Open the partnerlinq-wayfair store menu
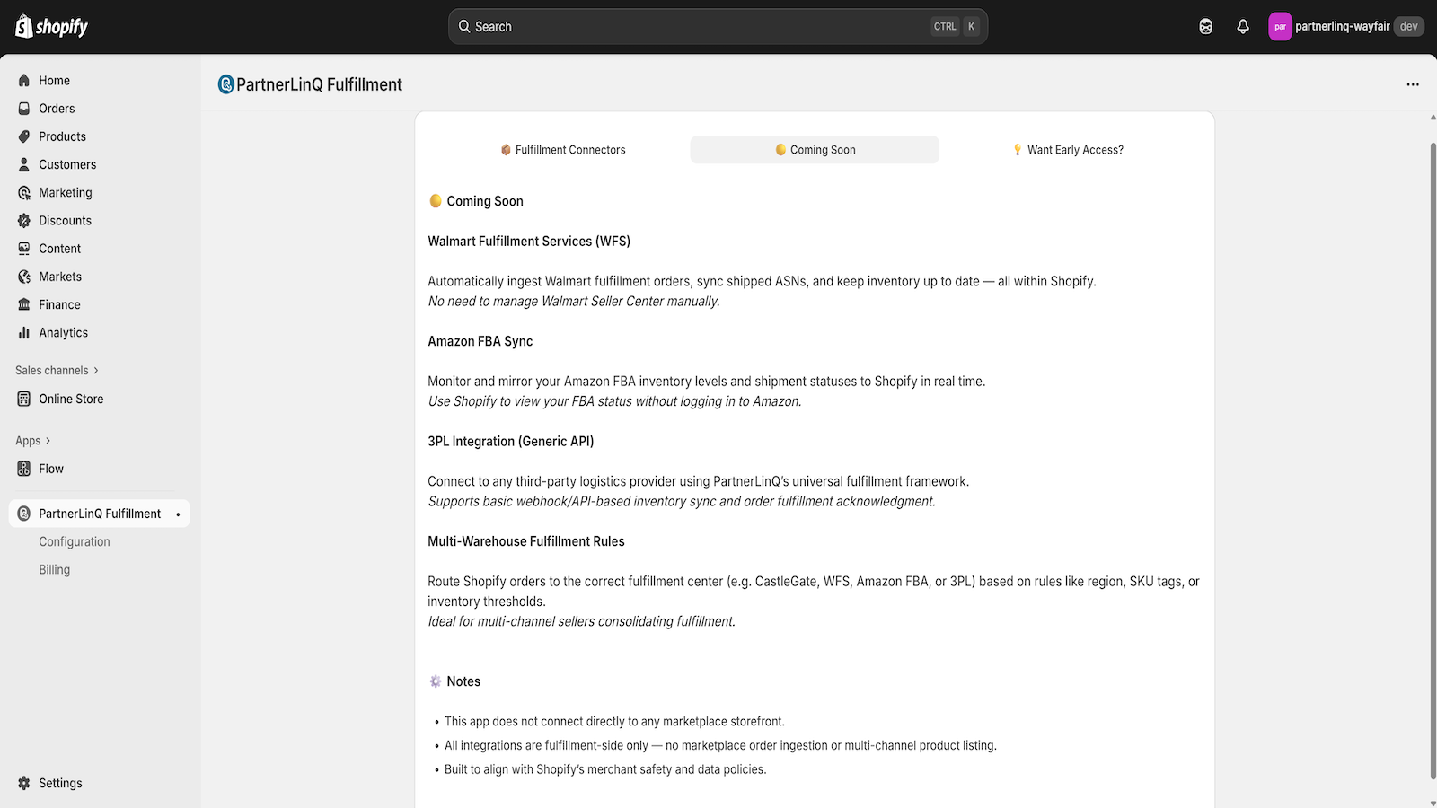This screenshot has width=1437, height=808. pos(1345,26)
